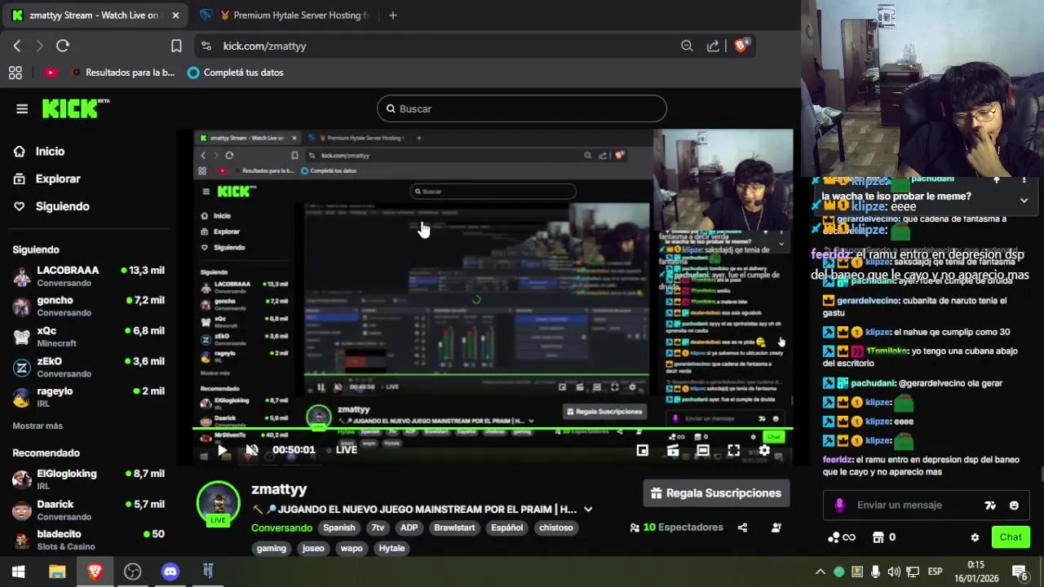Launch Discord from taskbar

[170, 572]
